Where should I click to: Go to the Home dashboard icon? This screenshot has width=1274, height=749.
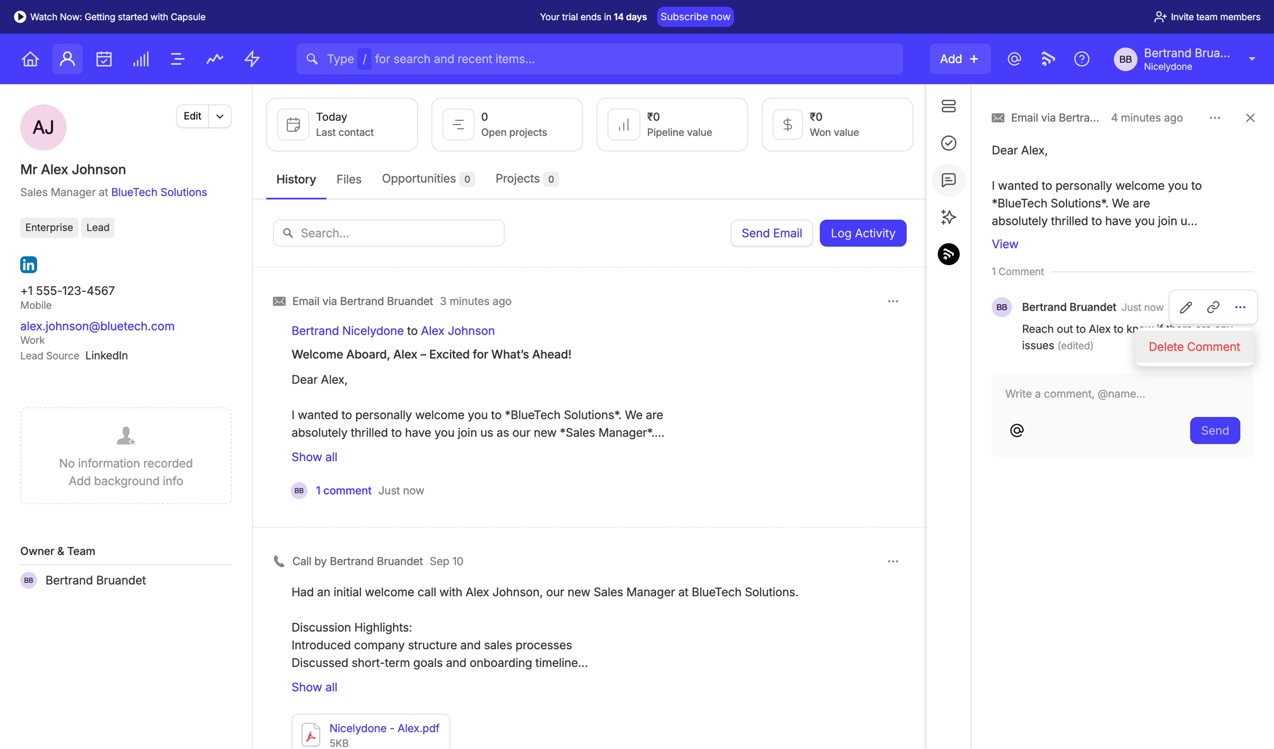coord(30,59)
